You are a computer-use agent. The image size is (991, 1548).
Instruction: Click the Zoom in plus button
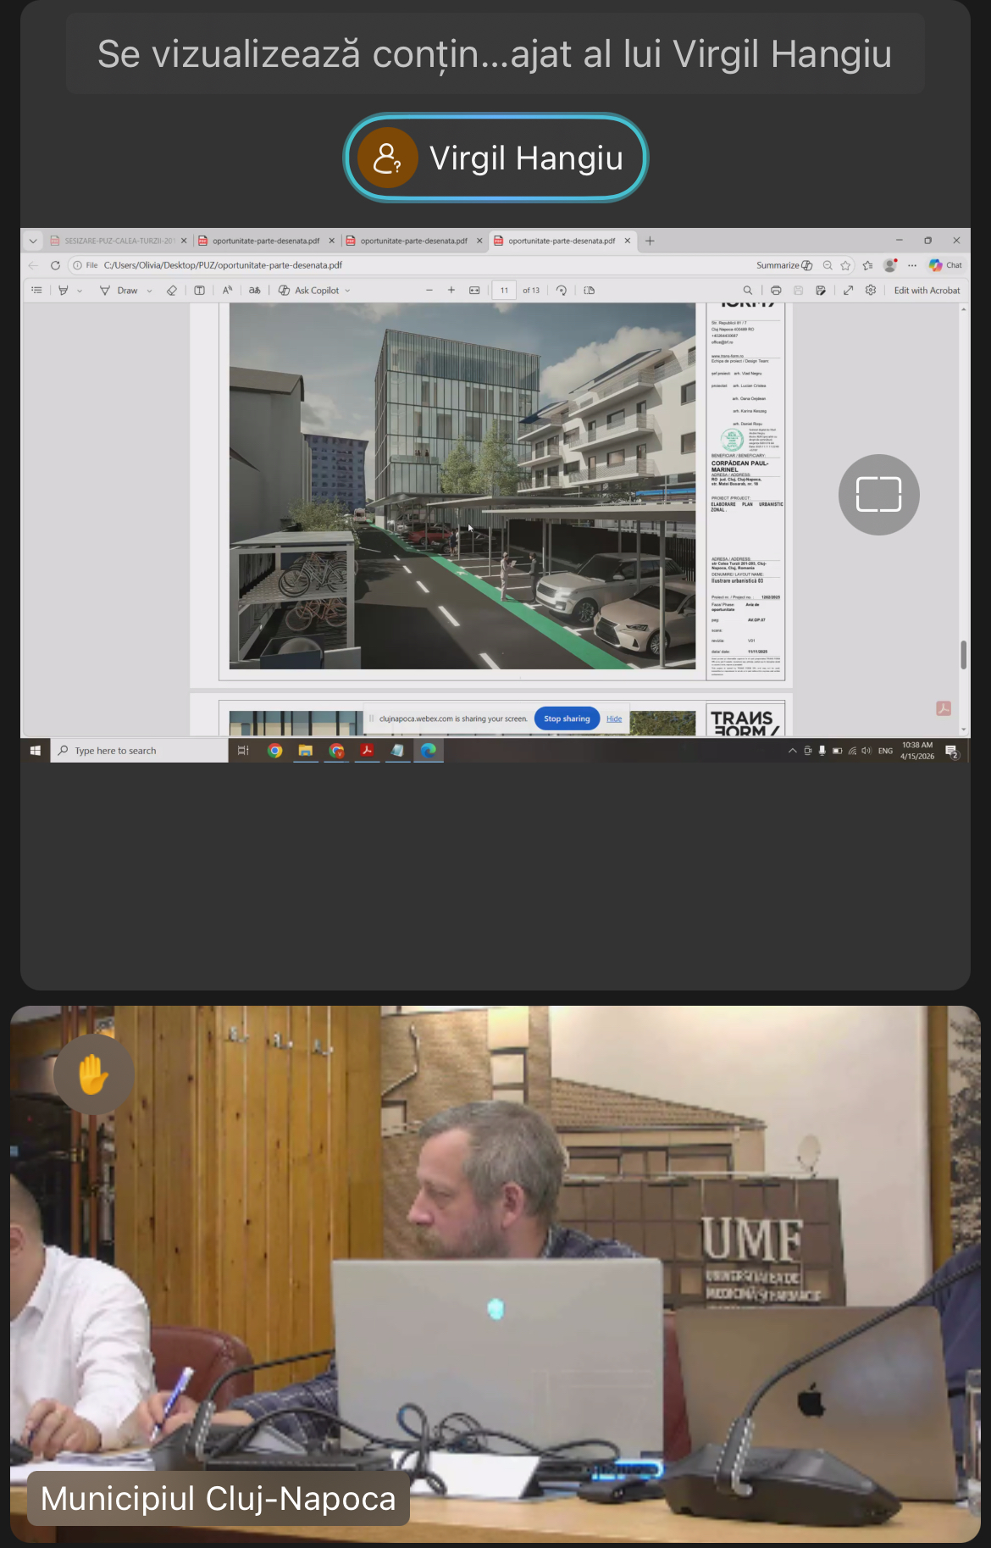point(451,291)
